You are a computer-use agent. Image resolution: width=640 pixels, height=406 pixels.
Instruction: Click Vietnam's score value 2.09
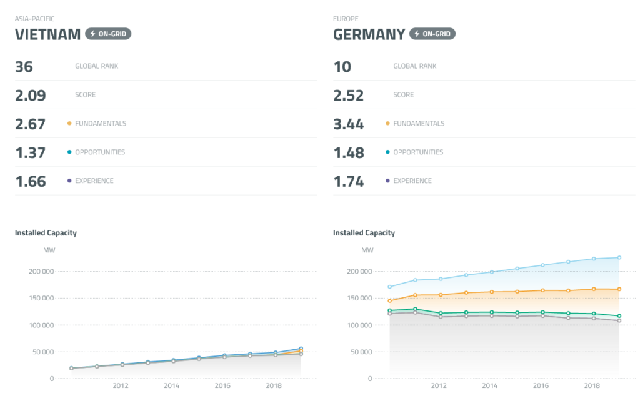[x=31, y=96]
